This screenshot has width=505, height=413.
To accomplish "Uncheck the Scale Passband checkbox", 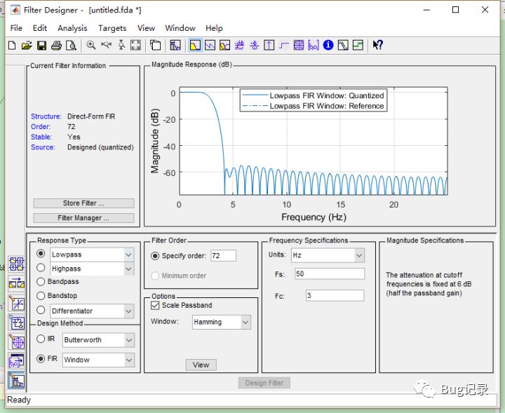I will coord(156,306).
